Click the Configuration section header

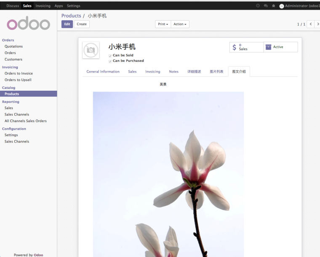pos(14,129)
